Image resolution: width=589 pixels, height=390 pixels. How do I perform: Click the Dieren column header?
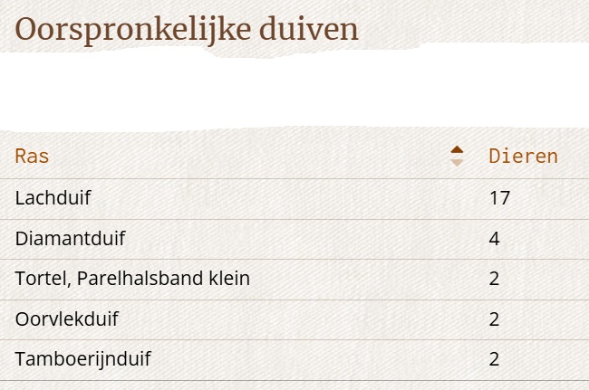pyautogui.click(x=523, y=156)
